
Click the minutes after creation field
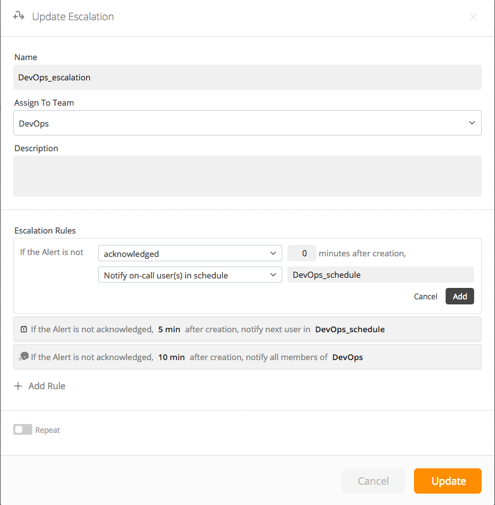302,254
